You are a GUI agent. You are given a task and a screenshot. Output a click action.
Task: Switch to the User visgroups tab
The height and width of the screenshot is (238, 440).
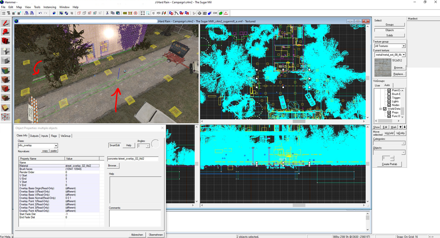tap(377, 85)
